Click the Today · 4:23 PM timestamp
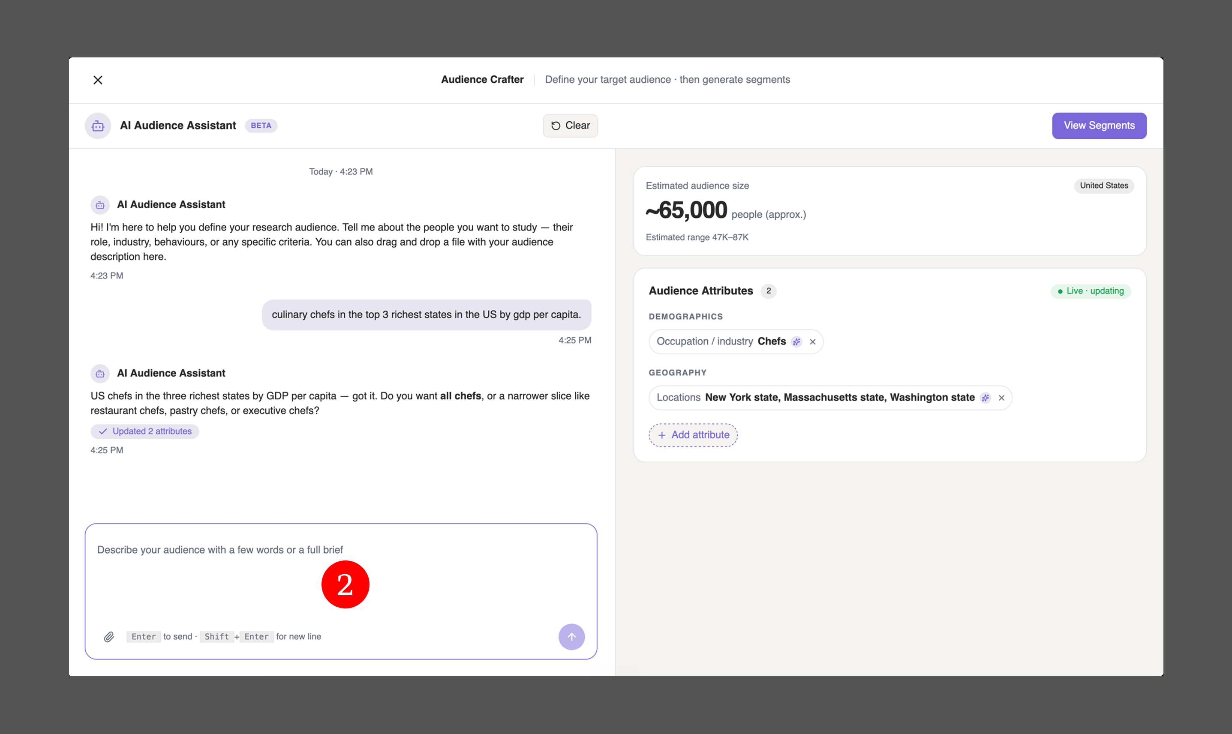This screenshot has width=1232, height=734. coord(341,172)
